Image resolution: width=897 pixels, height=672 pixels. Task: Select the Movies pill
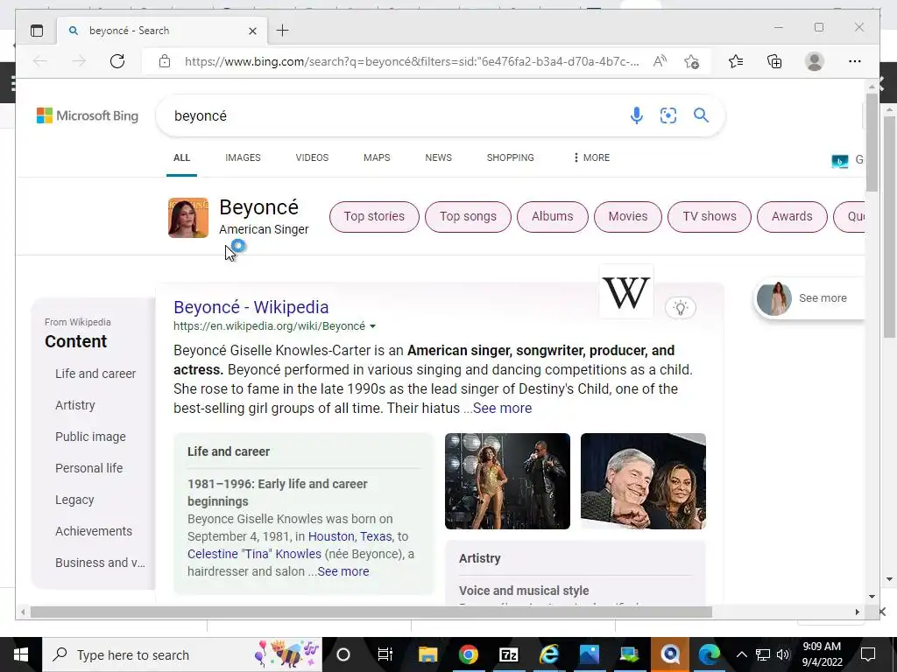(x=627, y=217)
